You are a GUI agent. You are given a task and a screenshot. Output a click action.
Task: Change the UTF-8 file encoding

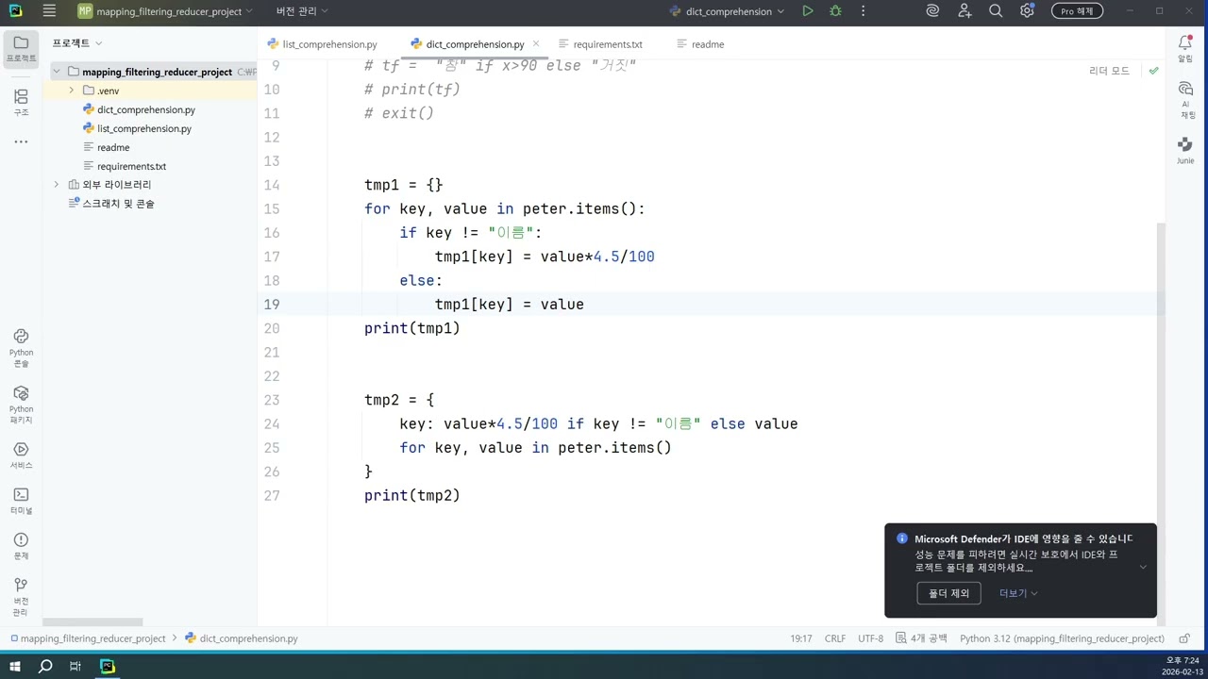(870, 638)
